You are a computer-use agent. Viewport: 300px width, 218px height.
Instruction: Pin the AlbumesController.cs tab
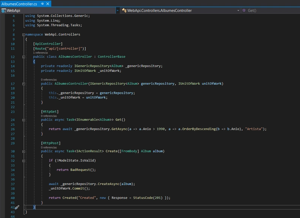pyautogui.click(x=42, y=4)
